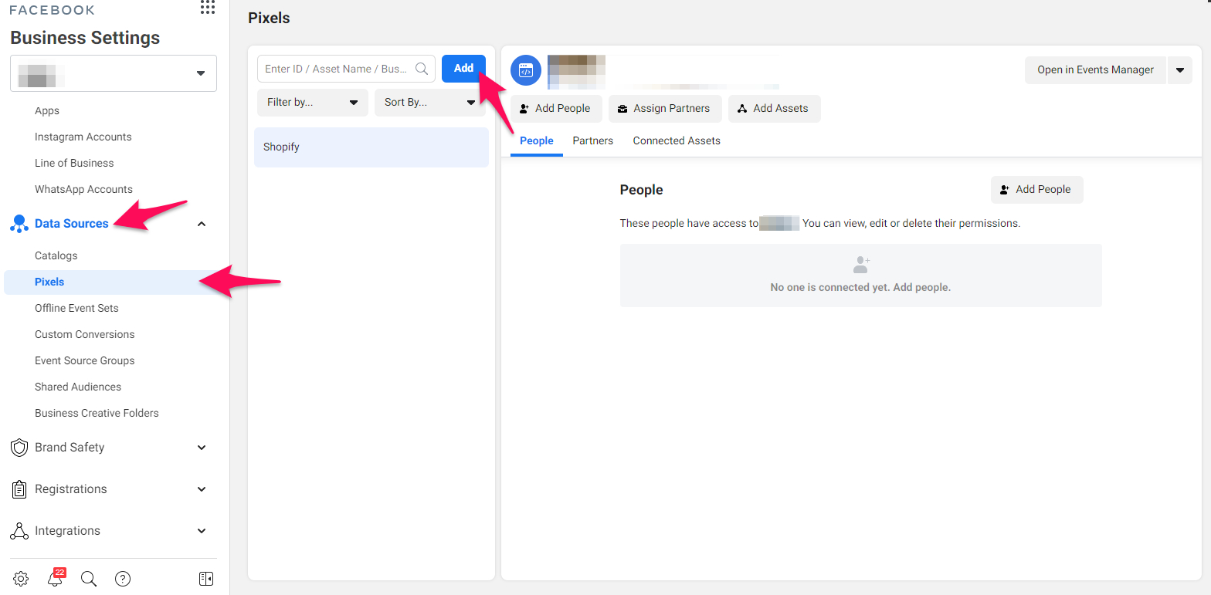The width and height of the screenshot is (1211, 595).
Task: Expand the Integrations section
Action: [x=202, y=531]
